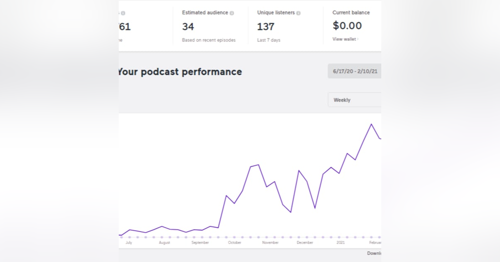Select the 2021 label on chart axis
The width and height of the screenshot is (500, 262).
[341, 242]
